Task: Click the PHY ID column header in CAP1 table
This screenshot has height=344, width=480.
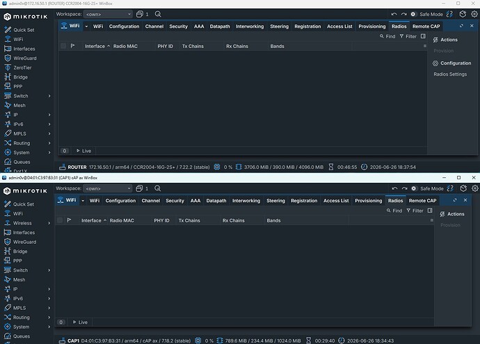Action: click(x=163, y=220)
